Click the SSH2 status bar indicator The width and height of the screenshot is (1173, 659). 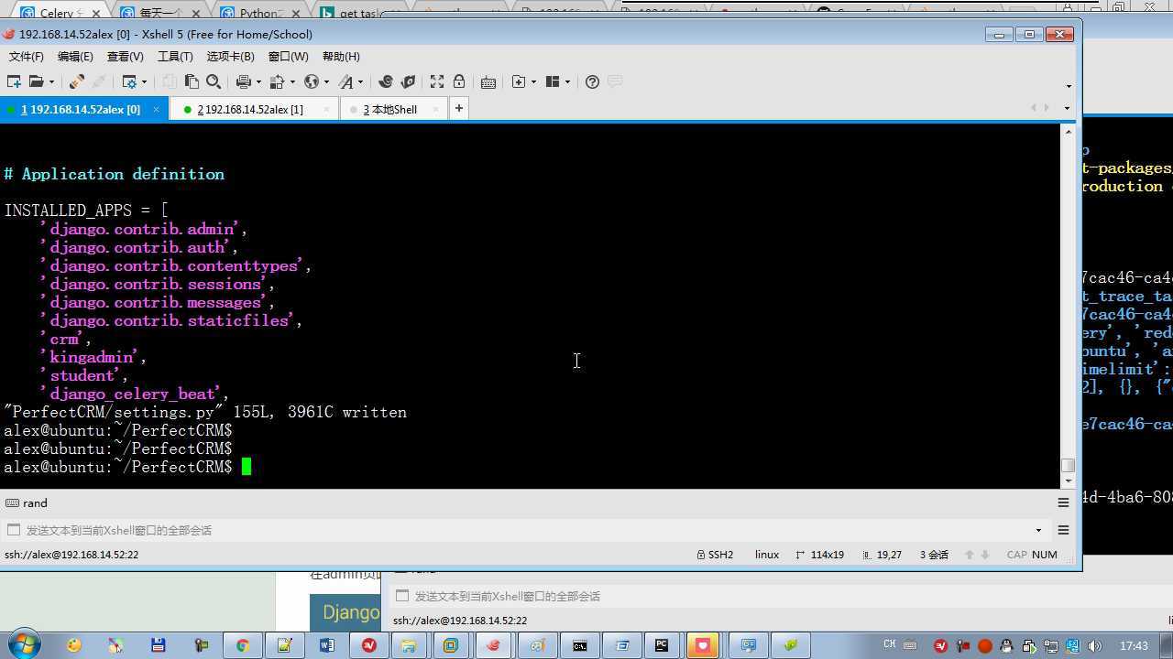click(x=715, y=555)
